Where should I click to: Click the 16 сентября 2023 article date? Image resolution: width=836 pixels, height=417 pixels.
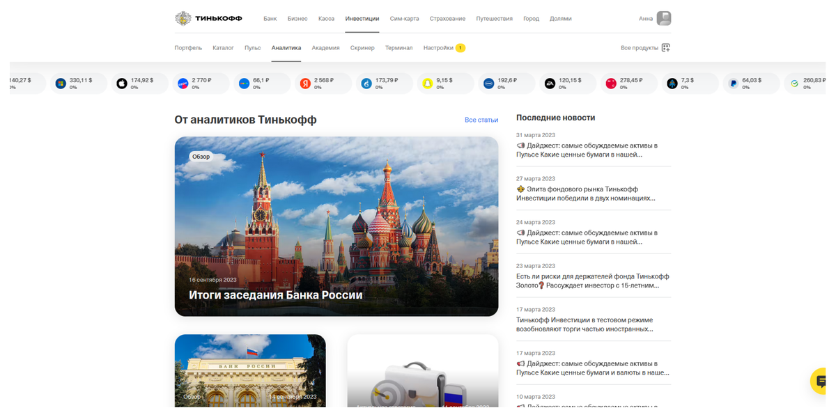[x=212, y=280]
